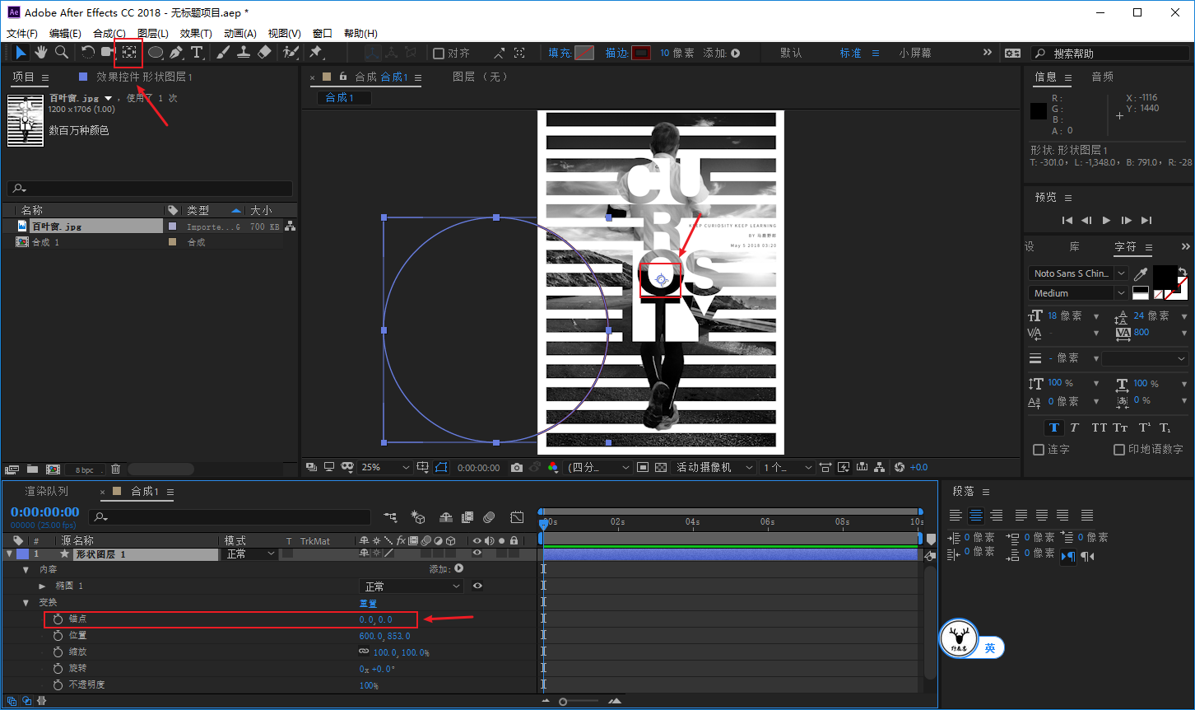Screen dimensions: 1195x710
Task: Play the composition preview
Action: click(x=1107, y=220)
